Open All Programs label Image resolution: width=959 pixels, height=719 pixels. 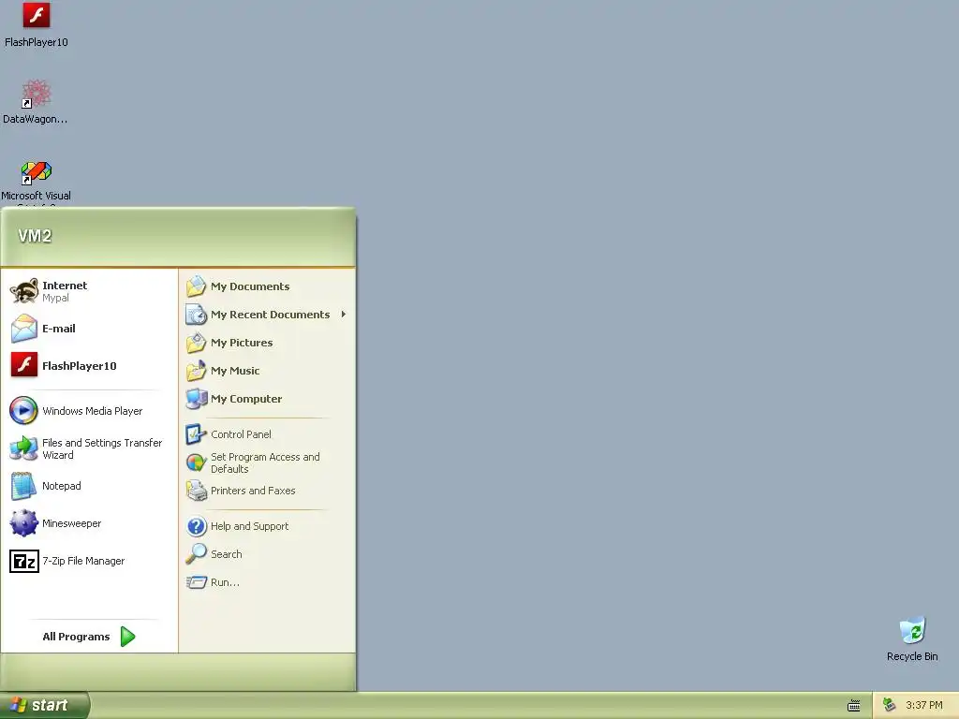click(x=76, y=637)
